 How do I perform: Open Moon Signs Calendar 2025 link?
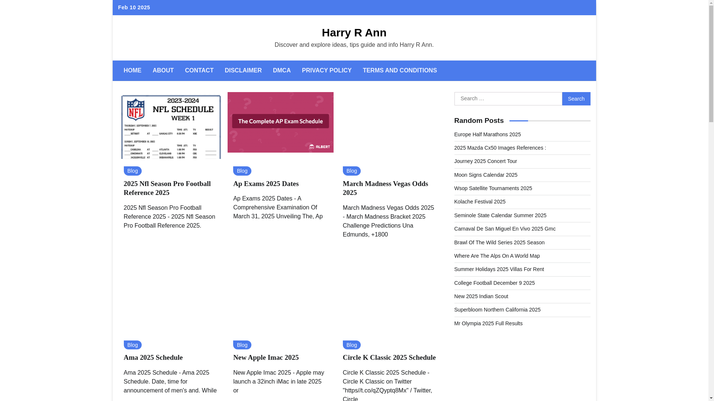(486, 175)
